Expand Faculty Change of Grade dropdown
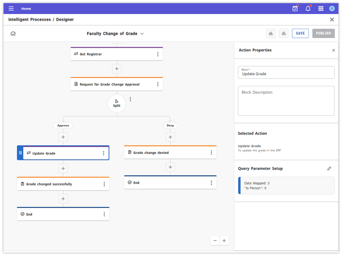Image resolution: width=342 pixels, height=256 pixels. tap(142, 34)
